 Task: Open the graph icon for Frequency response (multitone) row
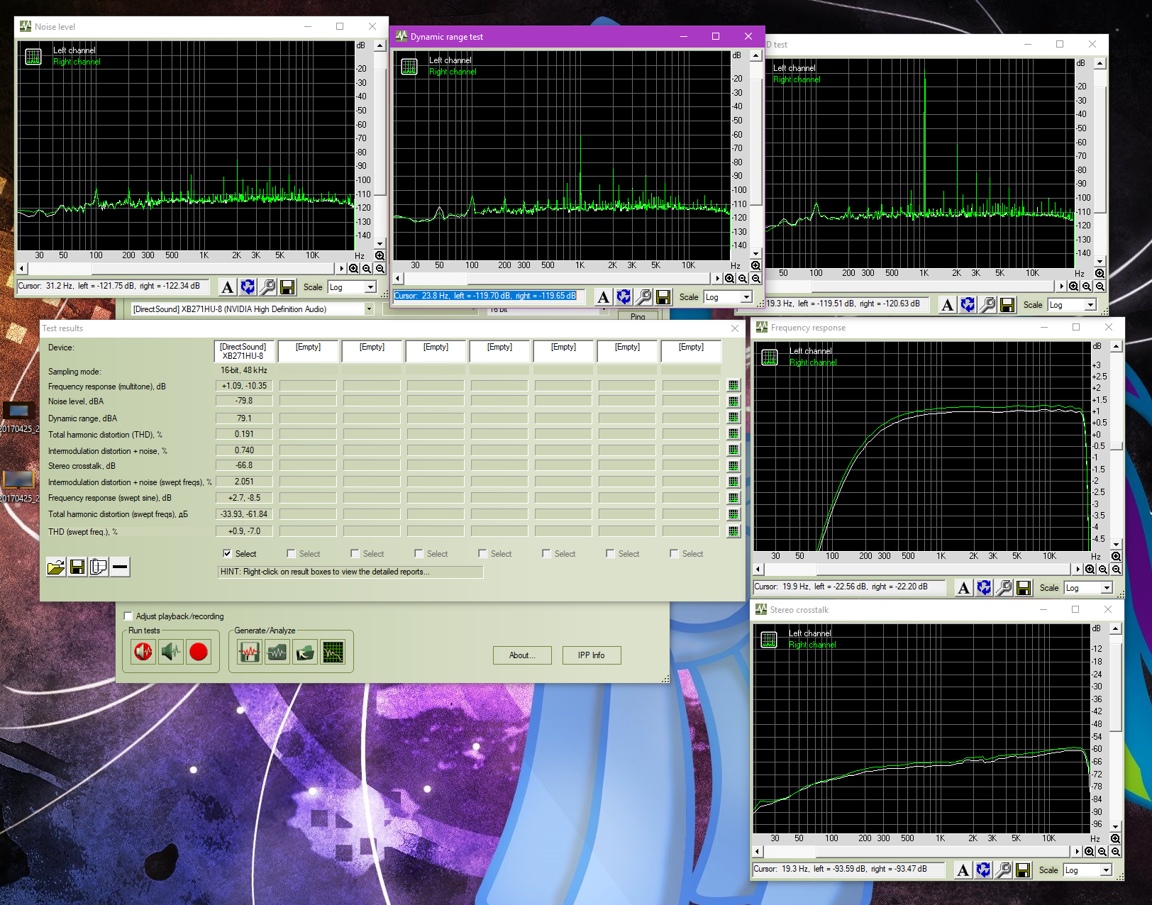tap(733, 385)
